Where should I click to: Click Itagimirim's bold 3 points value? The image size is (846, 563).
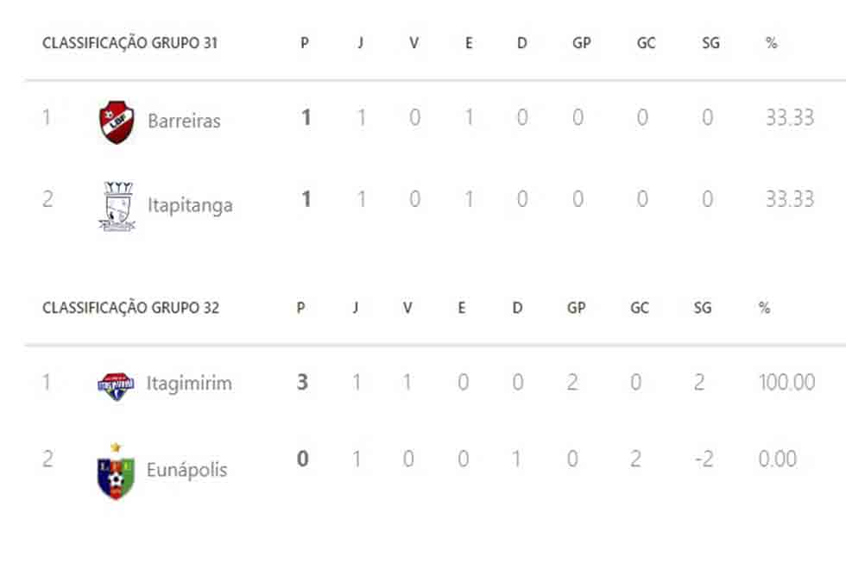303,382
